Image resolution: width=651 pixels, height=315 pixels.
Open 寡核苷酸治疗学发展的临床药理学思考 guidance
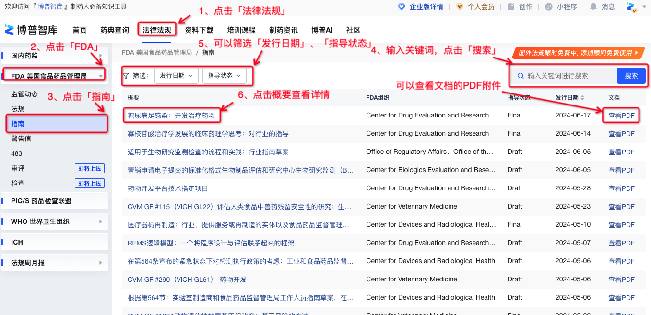(208, 134)
